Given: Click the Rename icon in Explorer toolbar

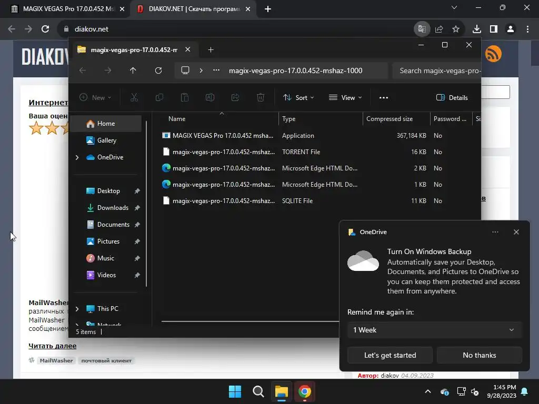Looking at the screenshot, I should click(209, 97).
